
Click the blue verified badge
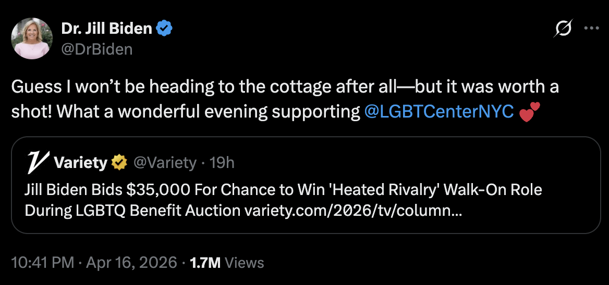point(165,29)
